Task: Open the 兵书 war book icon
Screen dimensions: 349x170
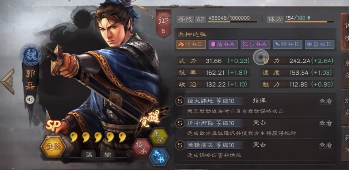Action: pyautogui.click(x=159, y=157)
